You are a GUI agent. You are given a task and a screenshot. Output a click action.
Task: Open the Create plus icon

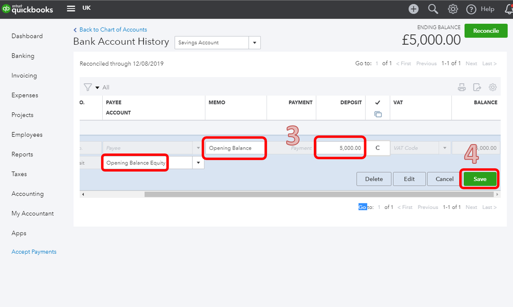tap(413, 9)
